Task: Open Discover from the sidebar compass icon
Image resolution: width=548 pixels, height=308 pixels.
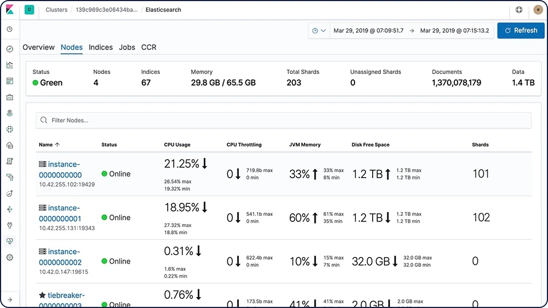Action: tap(10, 49)
